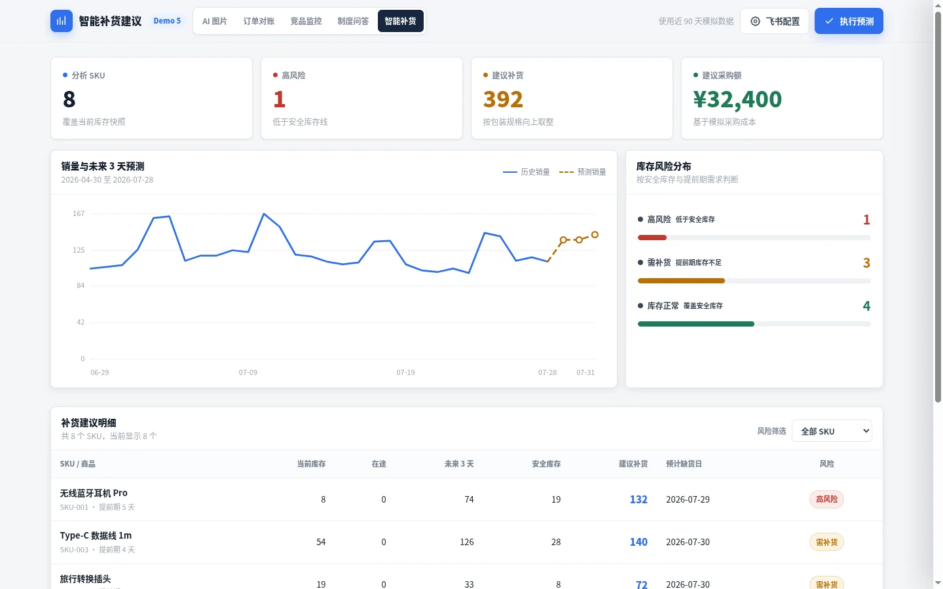
Task: Switch to the AI 图片 tab
Action: [215, 21]
